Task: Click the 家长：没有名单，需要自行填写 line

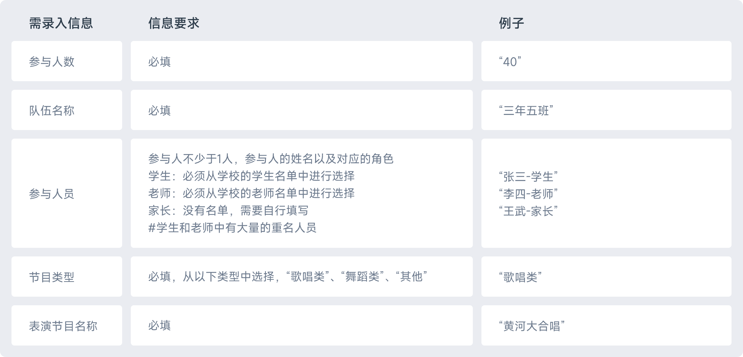Action: (x=229, y=210)
